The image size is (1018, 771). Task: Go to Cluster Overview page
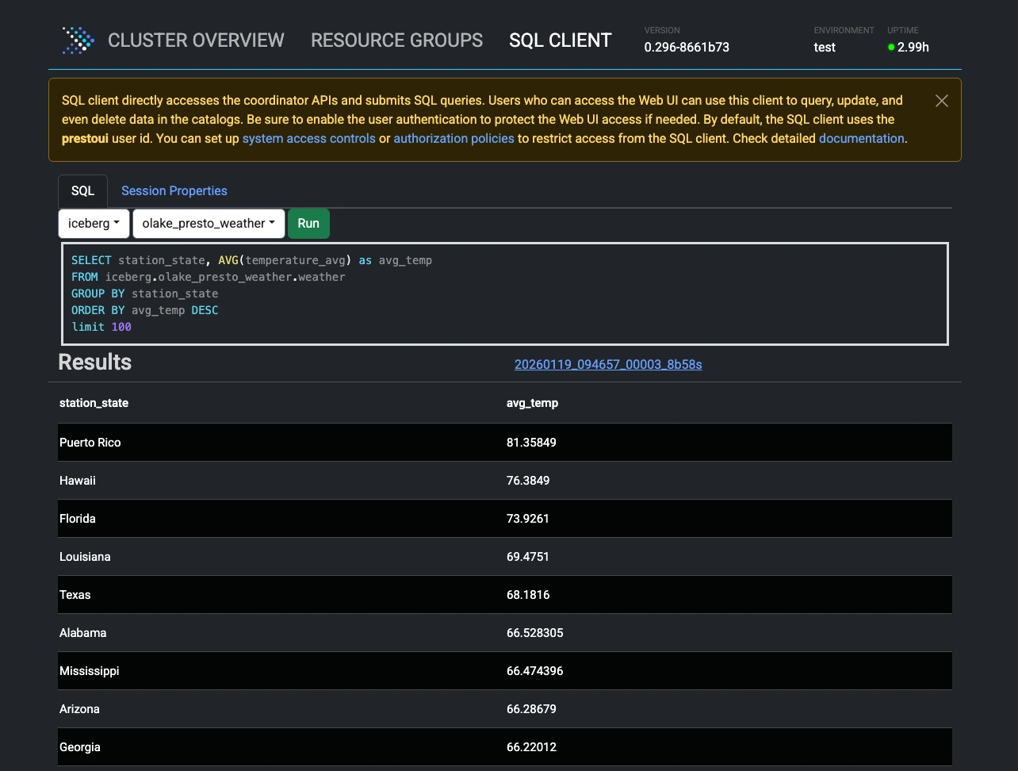pos(196,40)
